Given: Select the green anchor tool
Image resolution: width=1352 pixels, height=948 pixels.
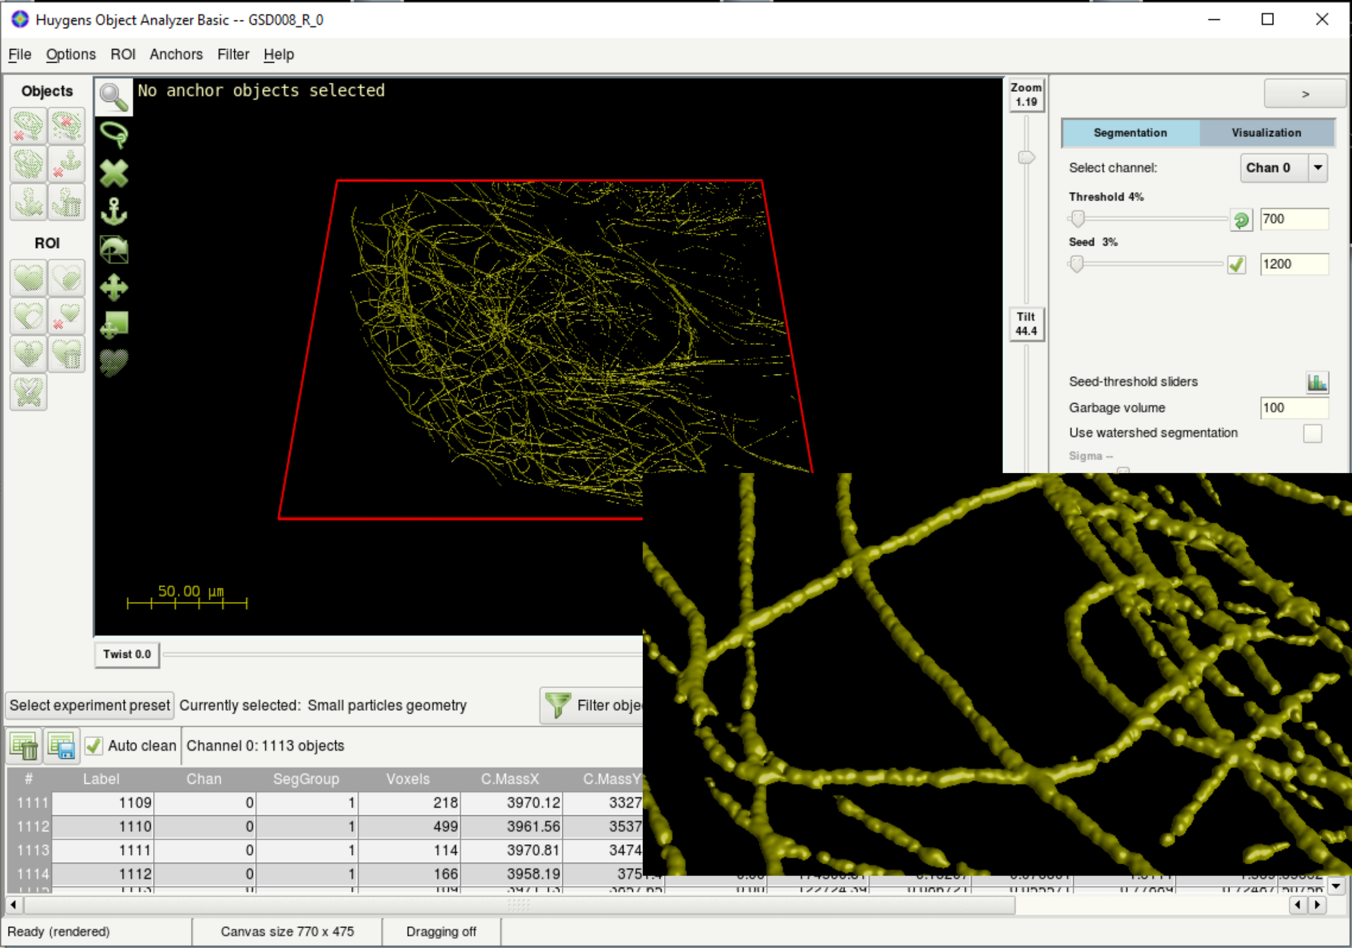Looking at the screenshot, I should 113,211.
